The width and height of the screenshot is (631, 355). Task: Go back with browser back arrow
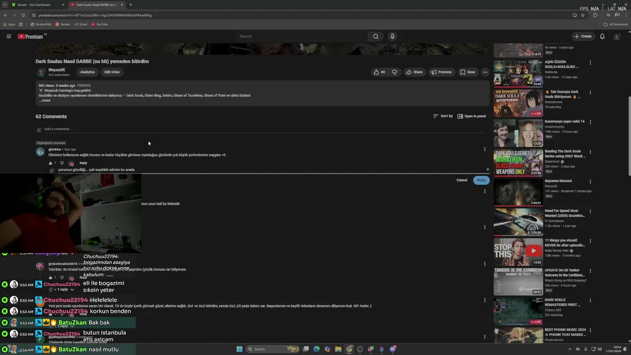5,15
